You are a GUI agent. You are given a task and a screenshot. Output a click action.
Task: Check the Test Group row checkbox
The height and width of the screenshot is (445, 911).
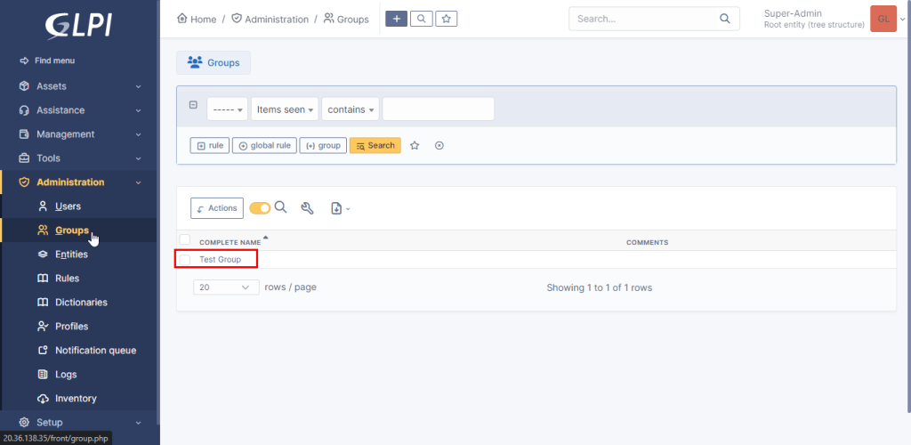click(185, 260)
